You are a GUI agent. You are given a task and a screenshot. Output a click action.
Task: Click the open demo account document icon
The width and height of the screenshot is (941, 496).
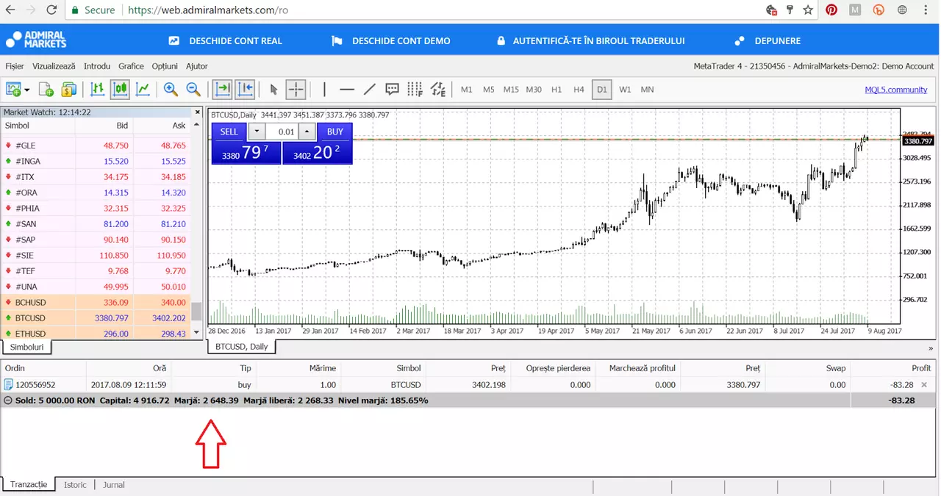46,90
